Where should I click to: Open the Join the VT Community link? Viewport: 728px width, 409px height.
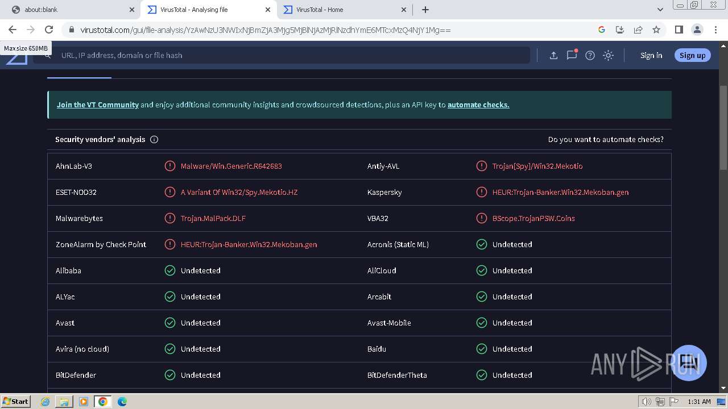point(98,105)
